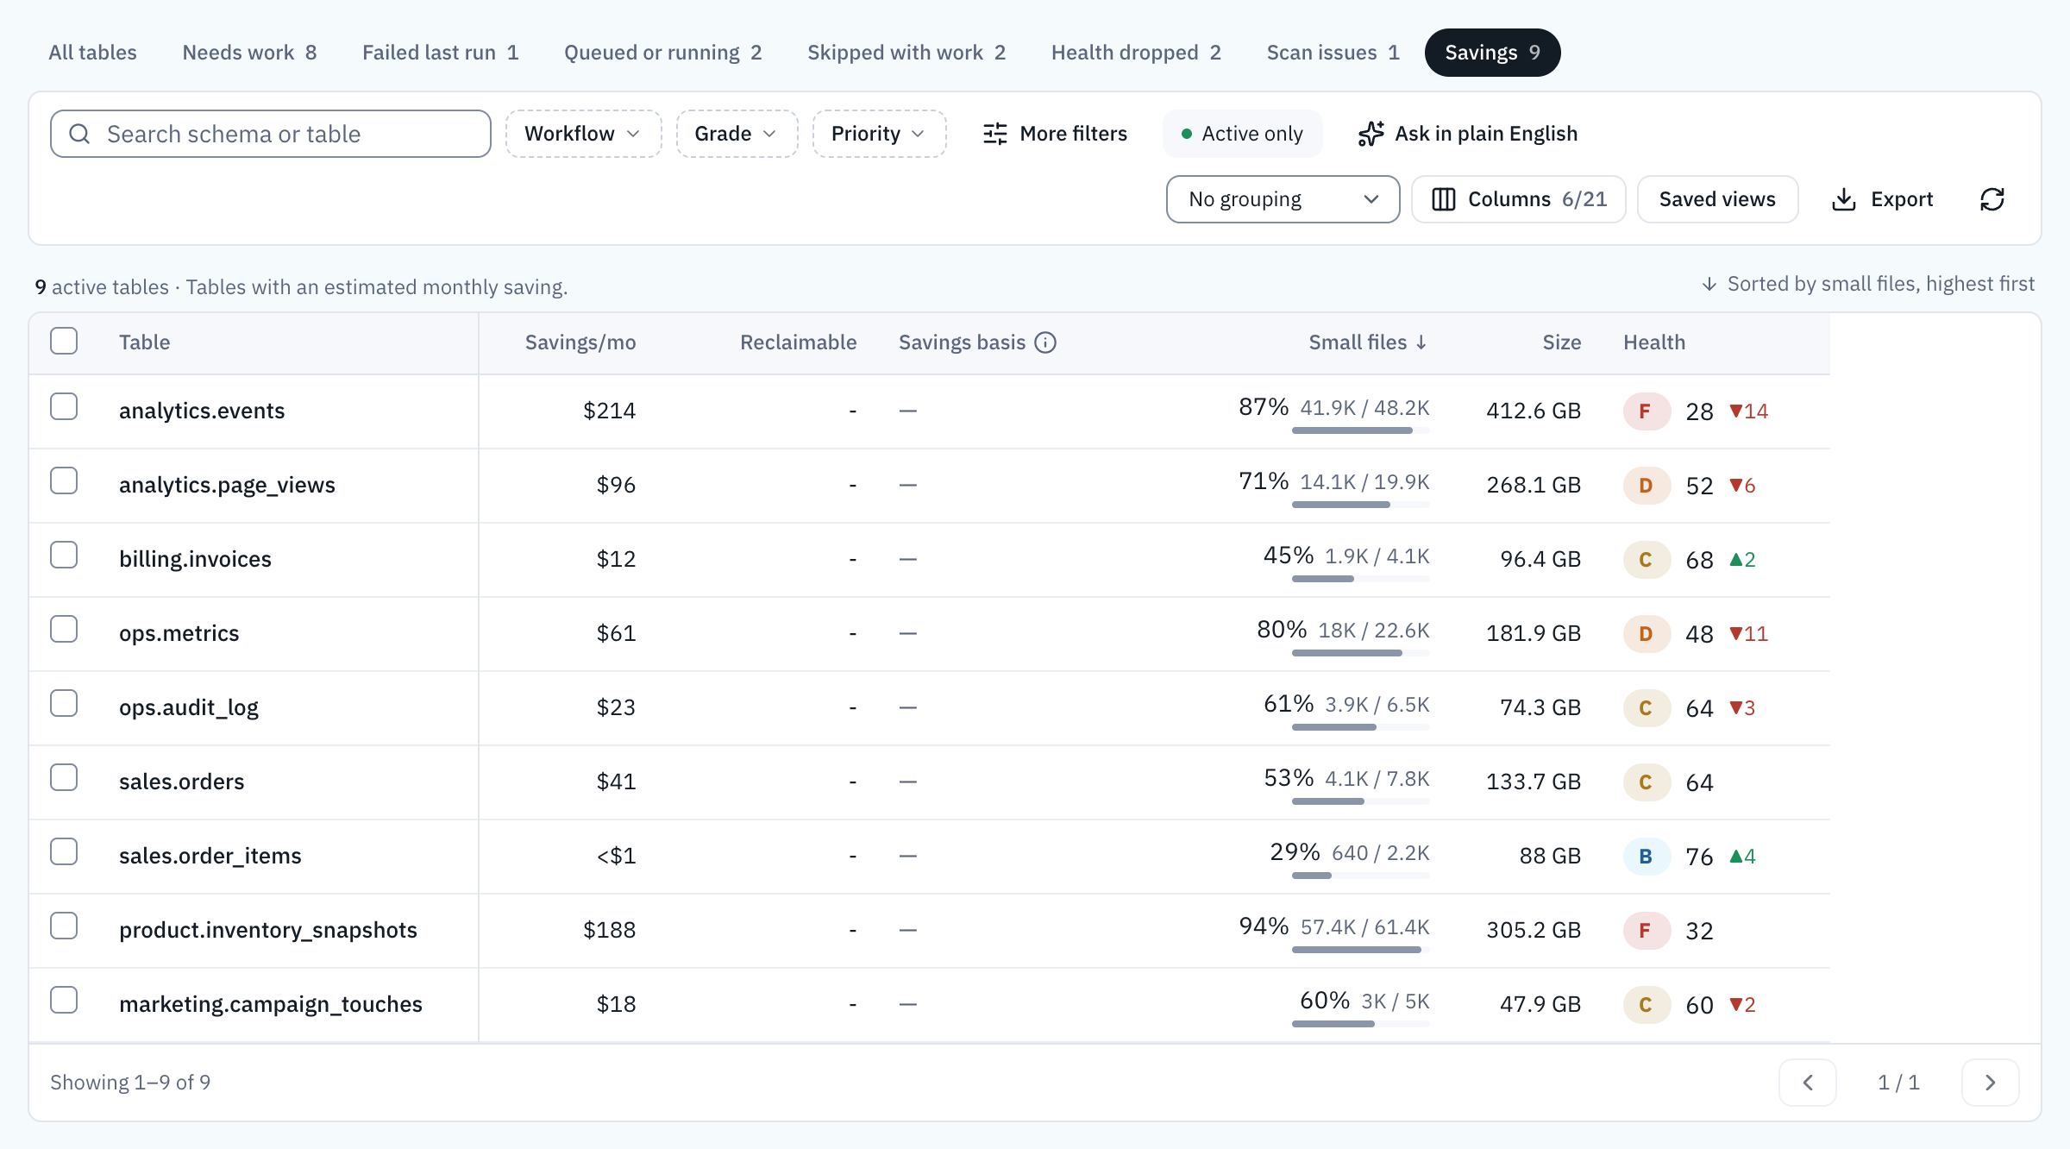Open the Priority filter dropdown
The height and width of the screenshot is (1149, 2070).
pyautogui.click(x=879, y=134)
